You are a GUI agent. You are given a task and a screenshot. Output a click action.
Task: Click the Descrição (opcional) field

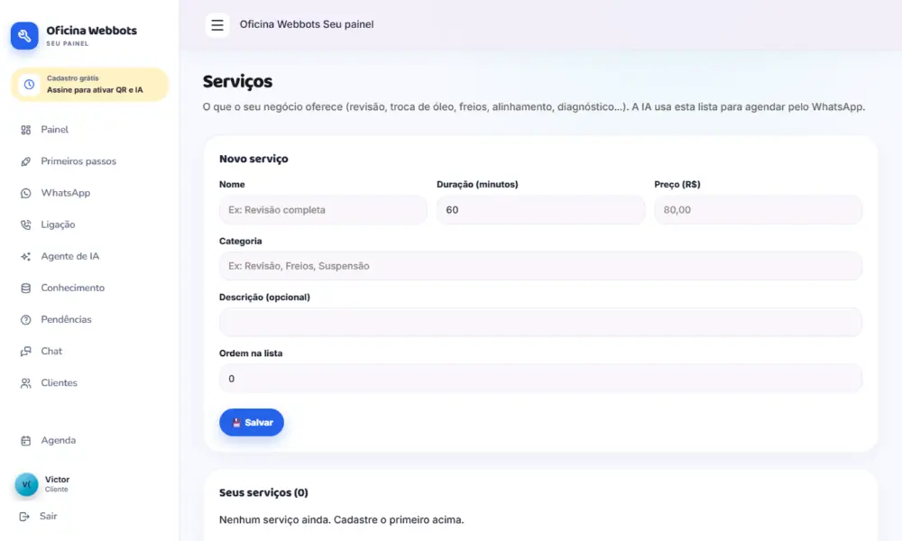tap(540, 323)
